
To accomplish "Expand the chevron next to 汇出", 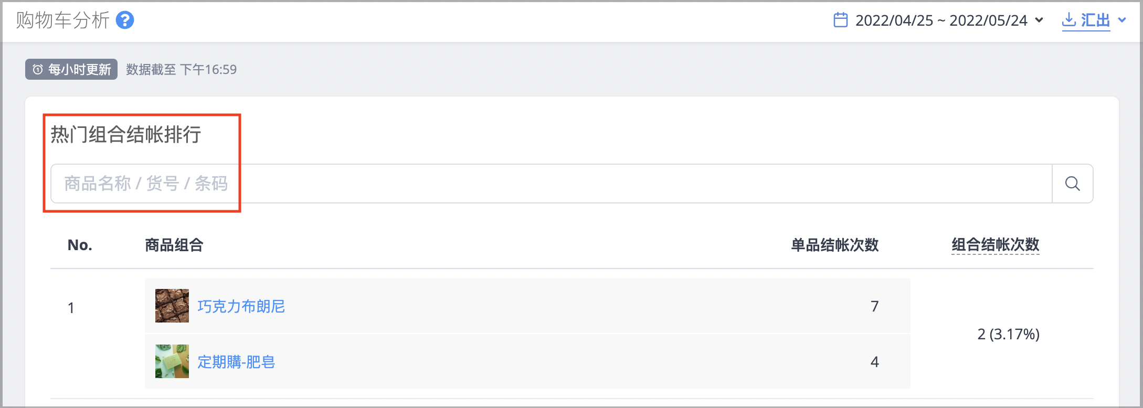I will (1122, 20).
